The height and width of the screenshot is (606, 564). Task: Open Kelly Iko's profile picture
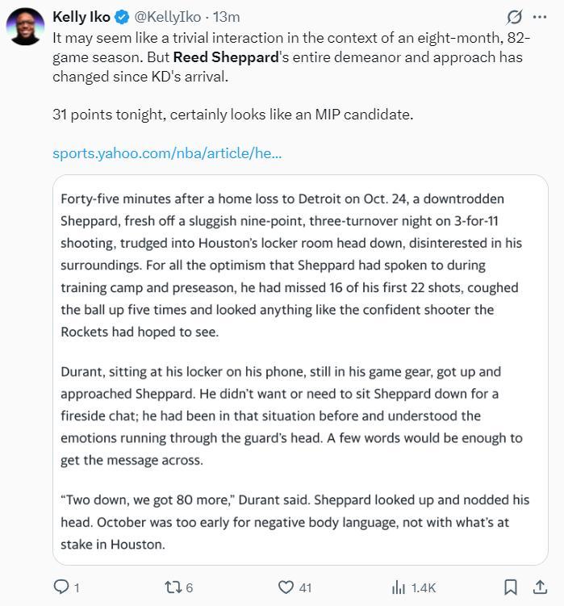pos(25,27)
